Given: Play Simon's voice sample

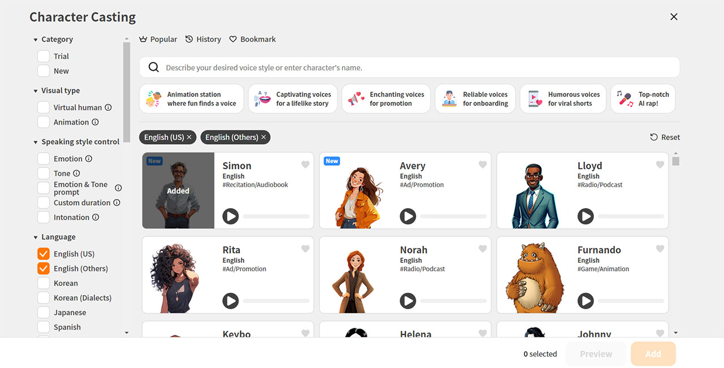Looking at the screenshot, I should (x=230, y=216).
